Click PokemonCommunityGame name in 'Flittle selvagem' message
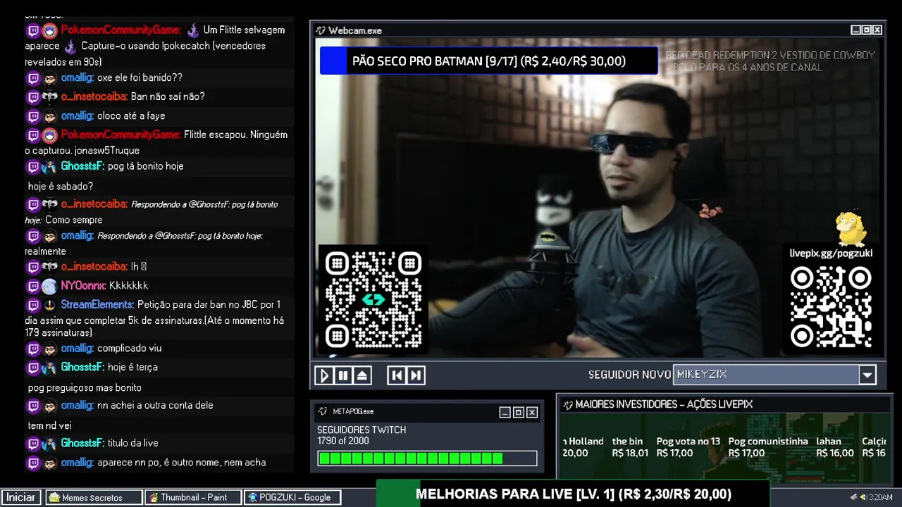902x507 pixels. click(x=121, y=30)
